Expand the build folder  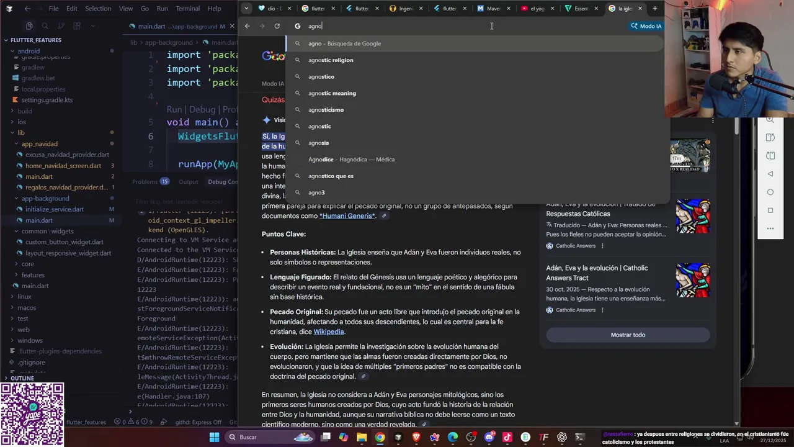click(x=25, y=111)
